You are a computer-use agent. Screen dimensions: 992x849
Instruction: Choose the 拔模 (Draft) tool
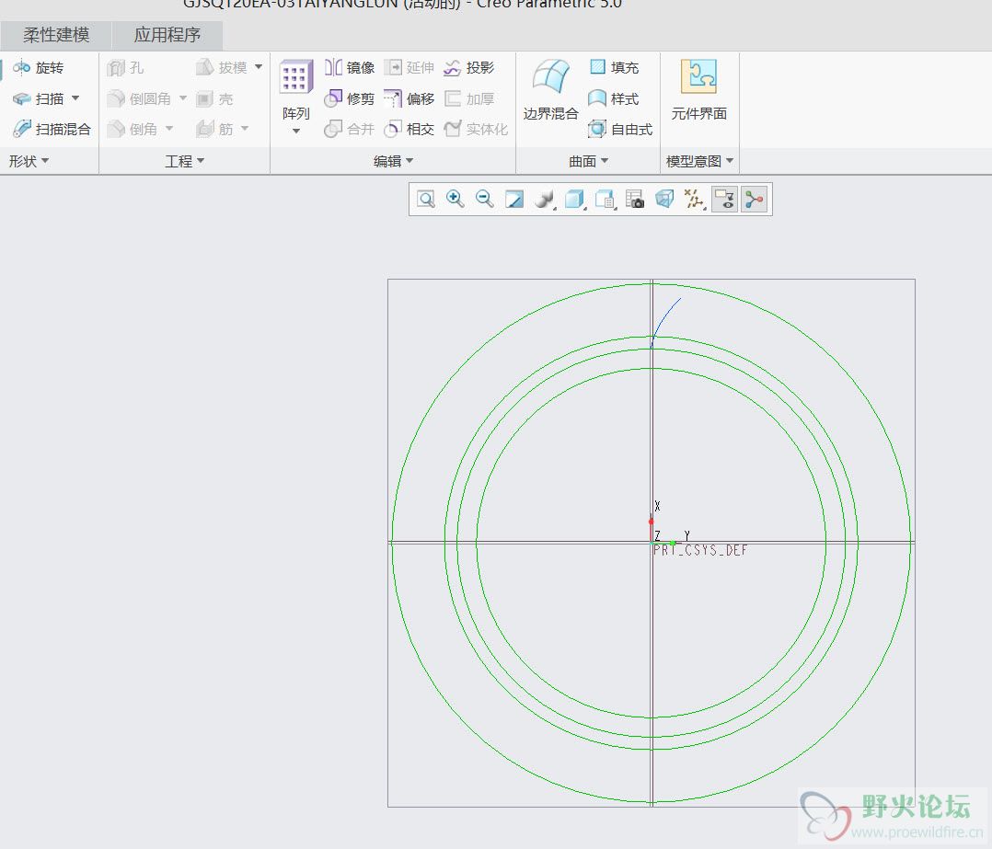(222, 68)
